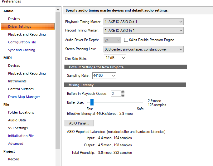Open Sampling Rate dropdown
The height and width of the screenshot is (166, 213).
[x=104, y=76]
